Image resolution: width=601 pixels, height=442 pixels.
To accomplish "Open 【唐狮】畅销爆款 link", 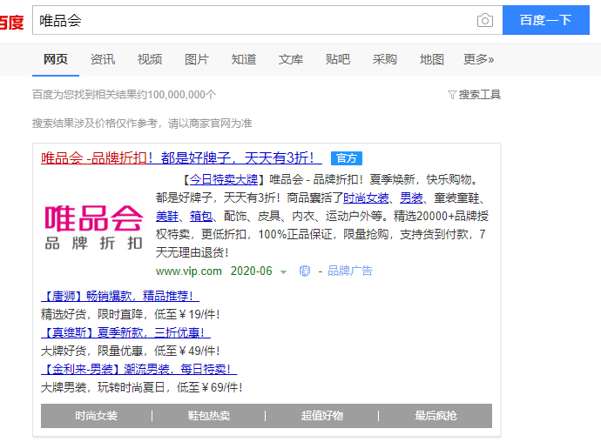I will click(x=120, y=296).
